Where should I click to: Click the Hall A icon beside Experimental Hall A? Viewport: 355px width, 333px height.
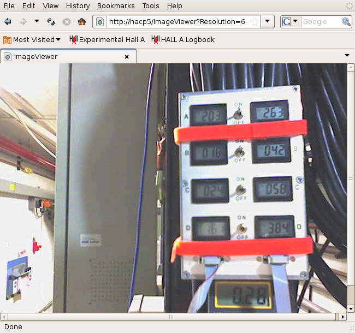click(x=73, y=40)
